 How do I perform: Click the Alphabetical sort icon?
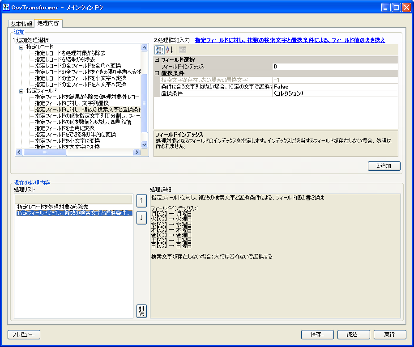(170, 50)
